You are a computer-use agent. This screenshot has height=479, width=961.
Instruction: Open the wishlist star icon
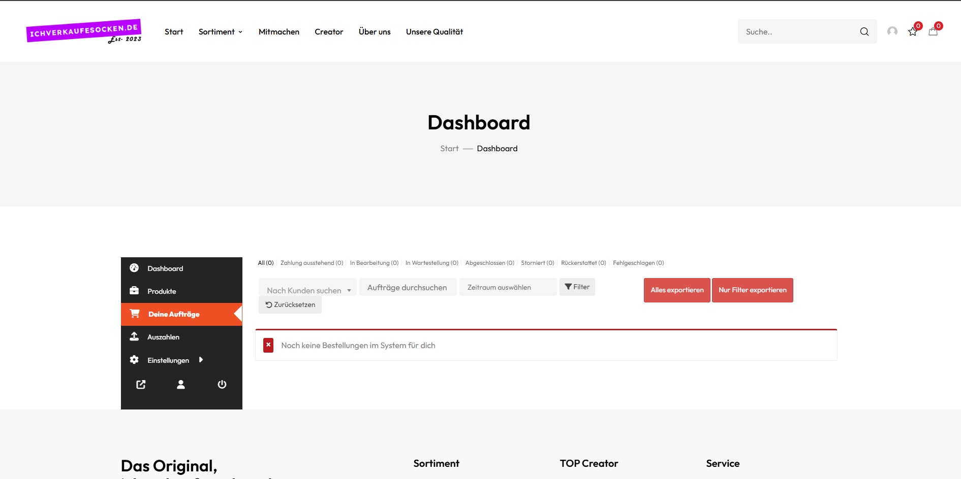click(913, 32)
